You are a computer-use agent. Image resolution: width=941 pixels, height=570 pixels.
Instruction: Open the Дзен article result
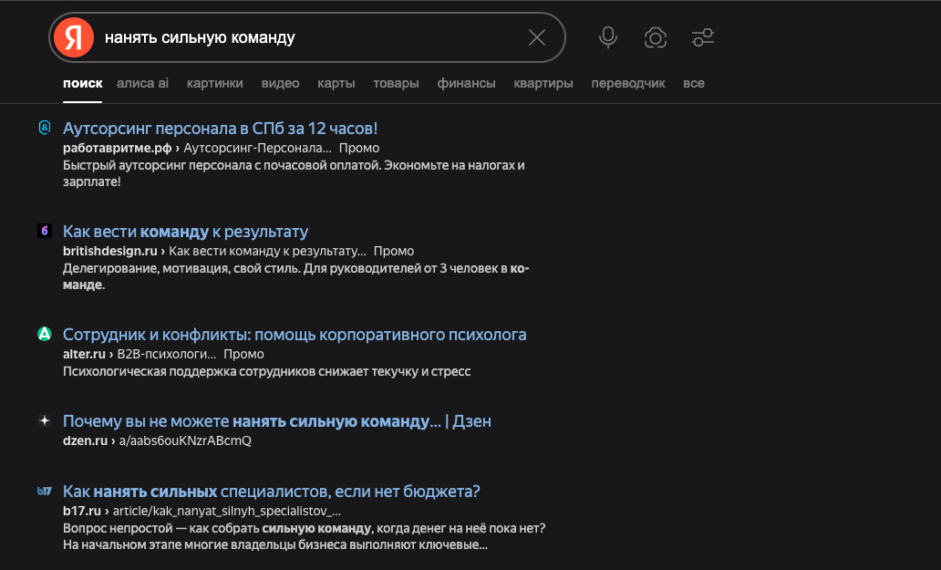[276, 421]
